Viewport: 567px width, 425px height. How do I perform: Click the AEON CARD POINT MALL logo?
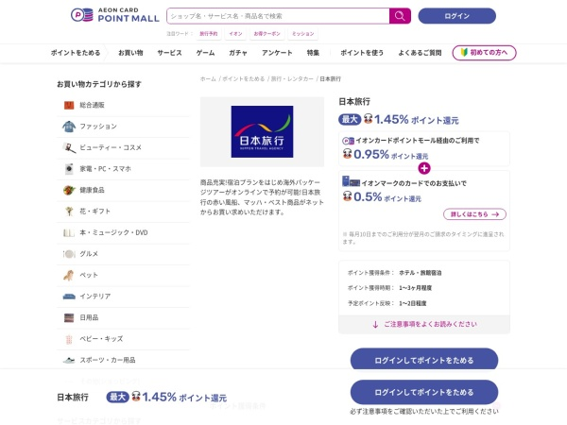tap(115, 15)
